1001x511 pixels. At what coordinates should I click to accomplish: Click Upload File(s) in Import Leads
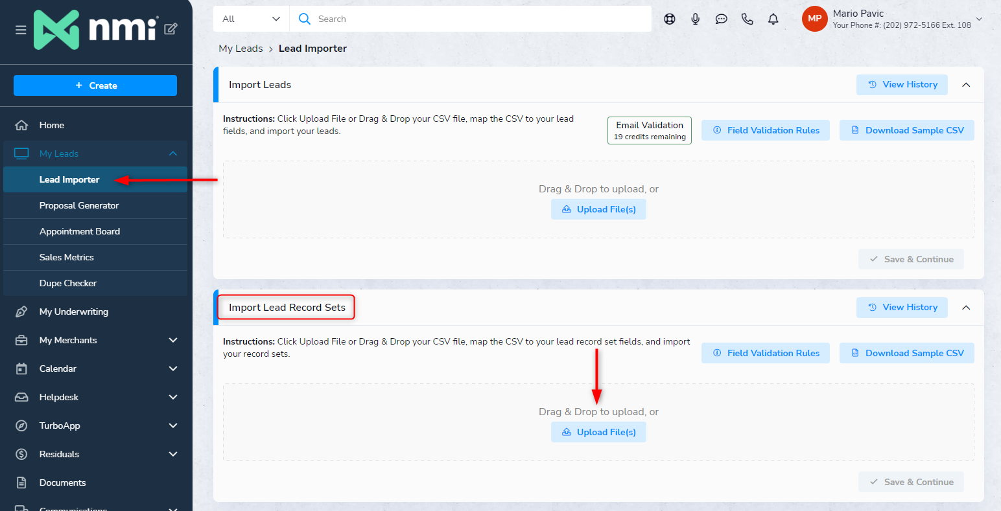[x=598, y=209]
